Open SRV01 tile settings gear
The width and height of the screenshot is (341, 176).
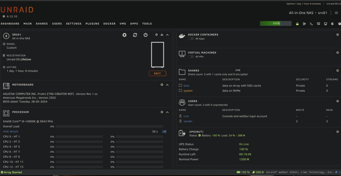(157, 35)
